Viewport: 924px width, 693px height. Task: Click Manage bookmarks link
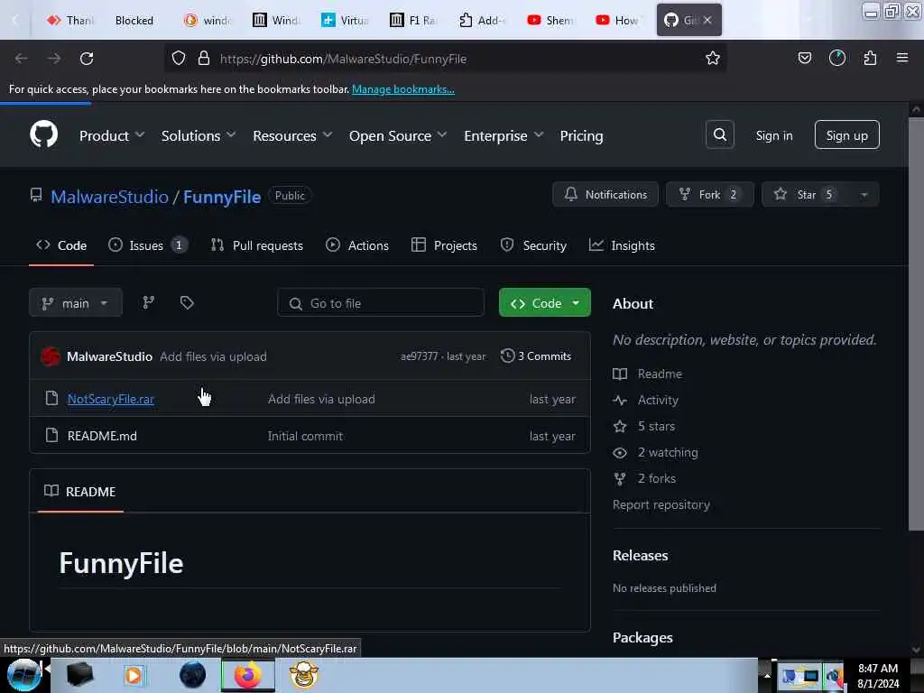pos(403,89)
